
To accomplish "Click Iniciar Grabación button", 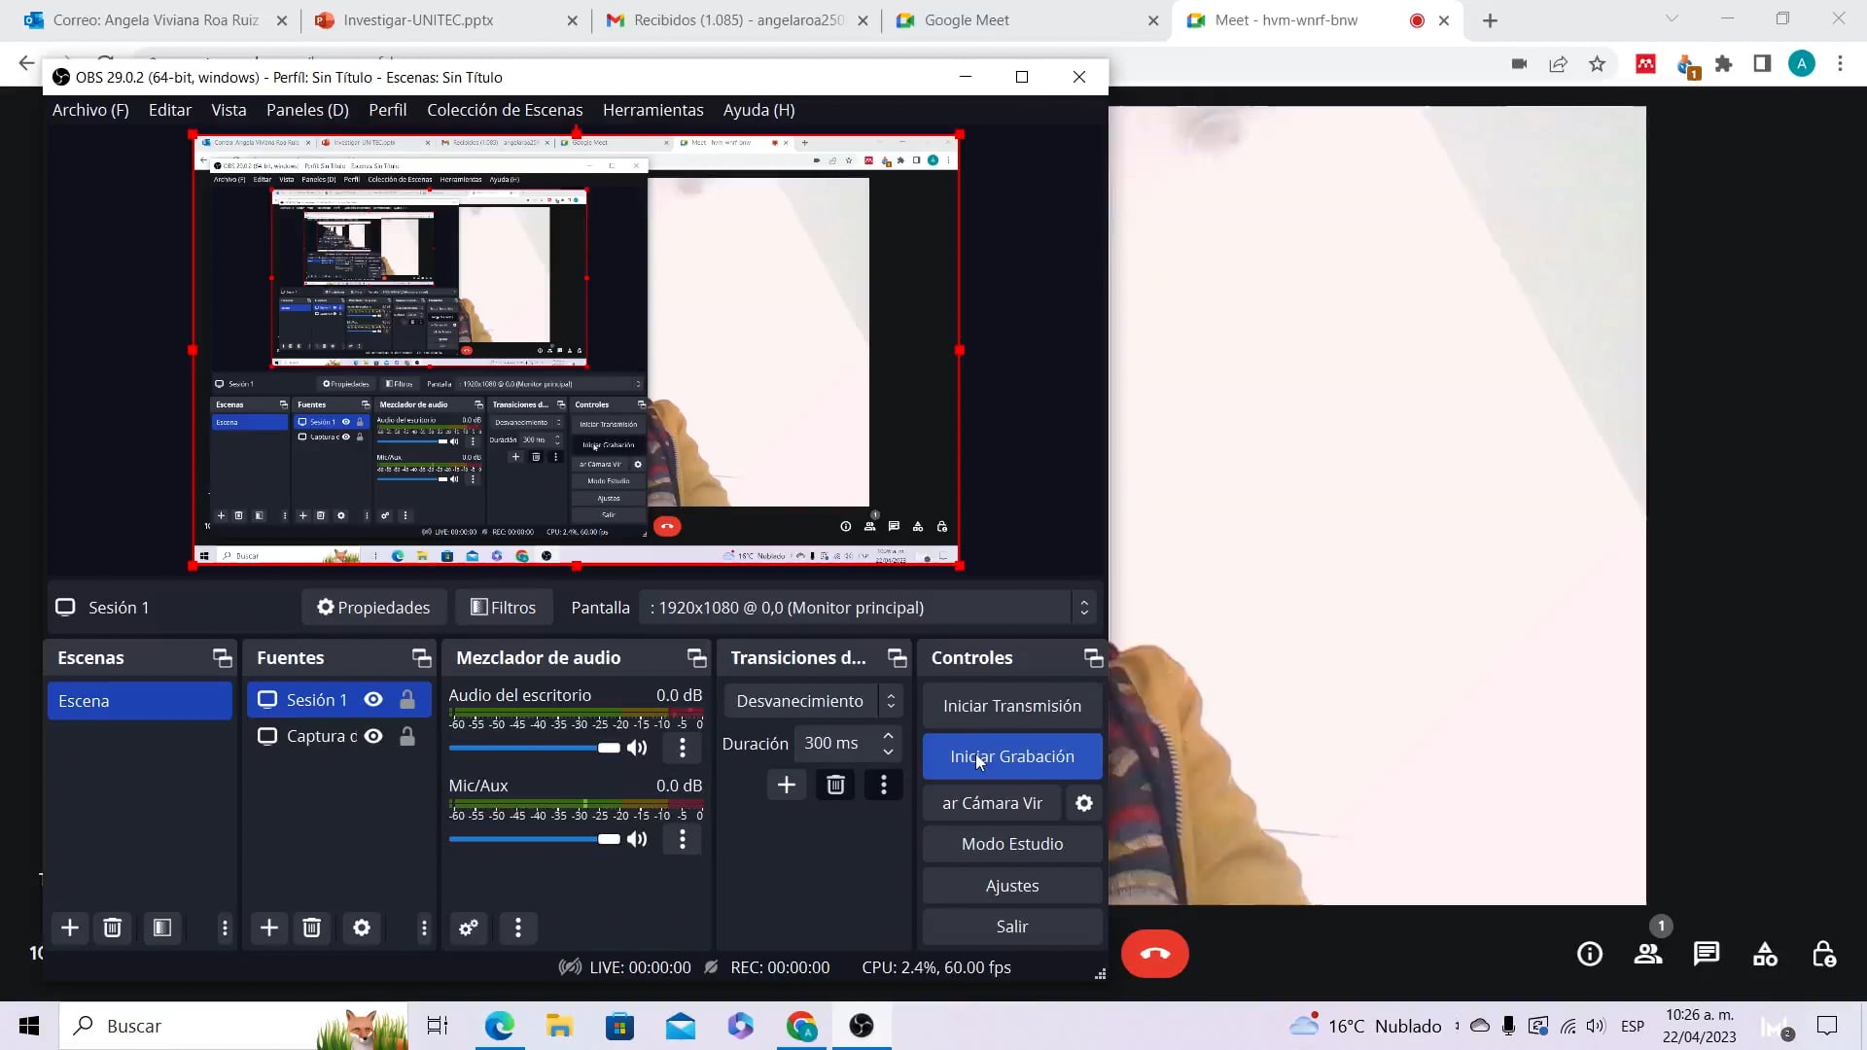I will [x=1012, y=756].
